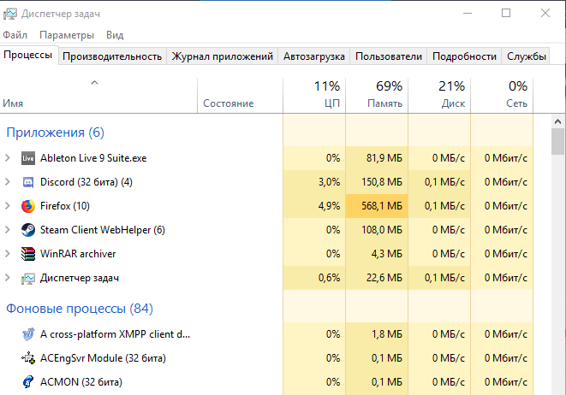This screenshot has height=395, width=566.
Task: Click the Discord process icon
Action: (x=27, y=182)
